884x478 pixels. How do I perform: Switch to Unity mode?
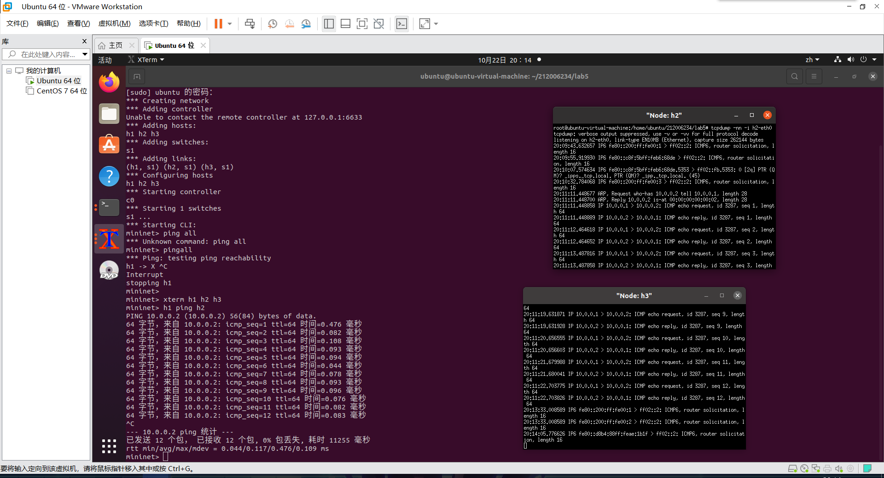[378, 23]
